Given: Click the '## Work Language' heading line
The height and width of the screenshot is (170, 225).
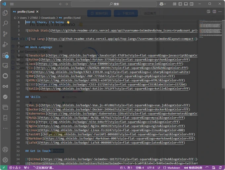Looking at the screenshot, I should 39,47.
